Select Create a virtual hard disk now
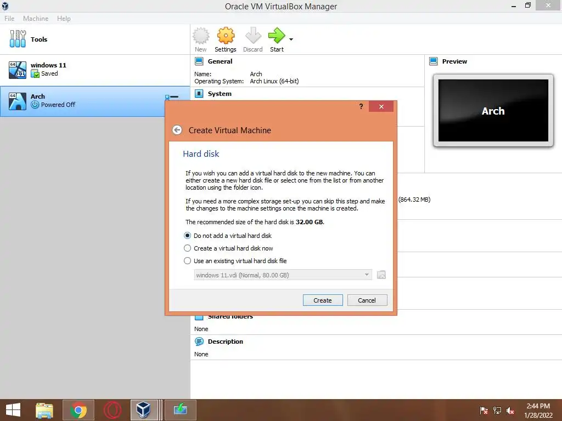This screenshot has width=562, height=421. [228, 248]
